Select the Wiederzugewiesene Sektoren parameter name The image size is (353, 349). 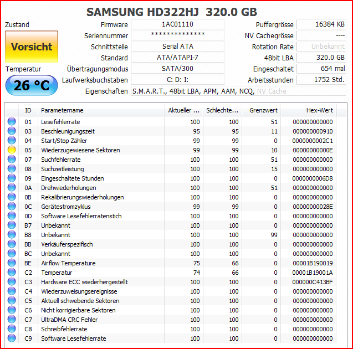click(x=80, y=150)
